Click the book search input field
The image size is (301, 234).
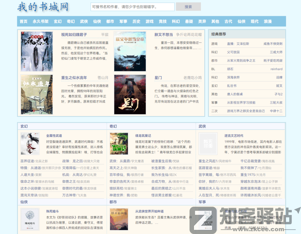(x=132, y=7)
